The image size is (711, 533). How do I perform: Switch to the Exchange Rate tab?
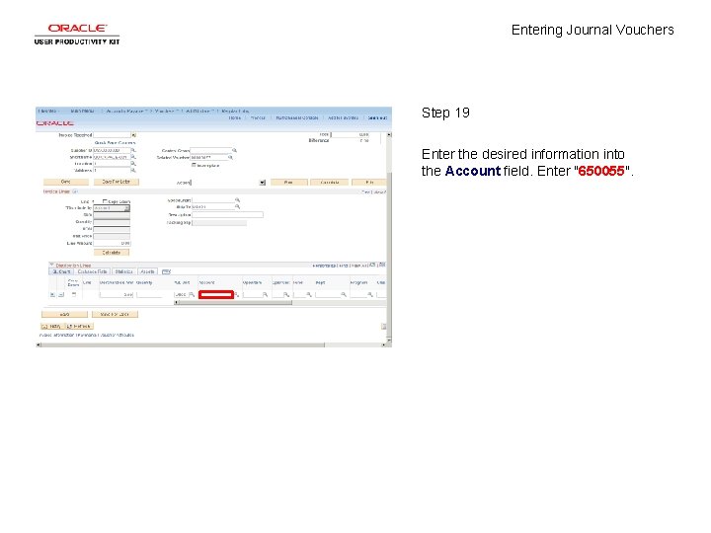(x=92, y=271)
